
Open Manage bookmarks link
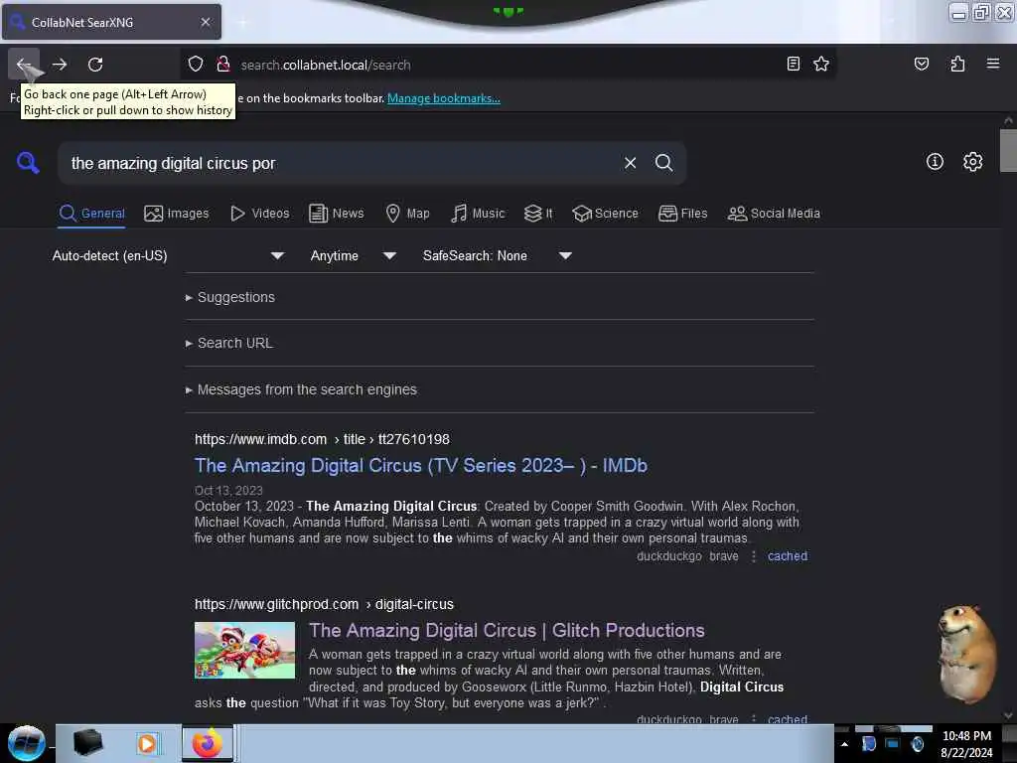pyautogui.click(x=444, y=98)
